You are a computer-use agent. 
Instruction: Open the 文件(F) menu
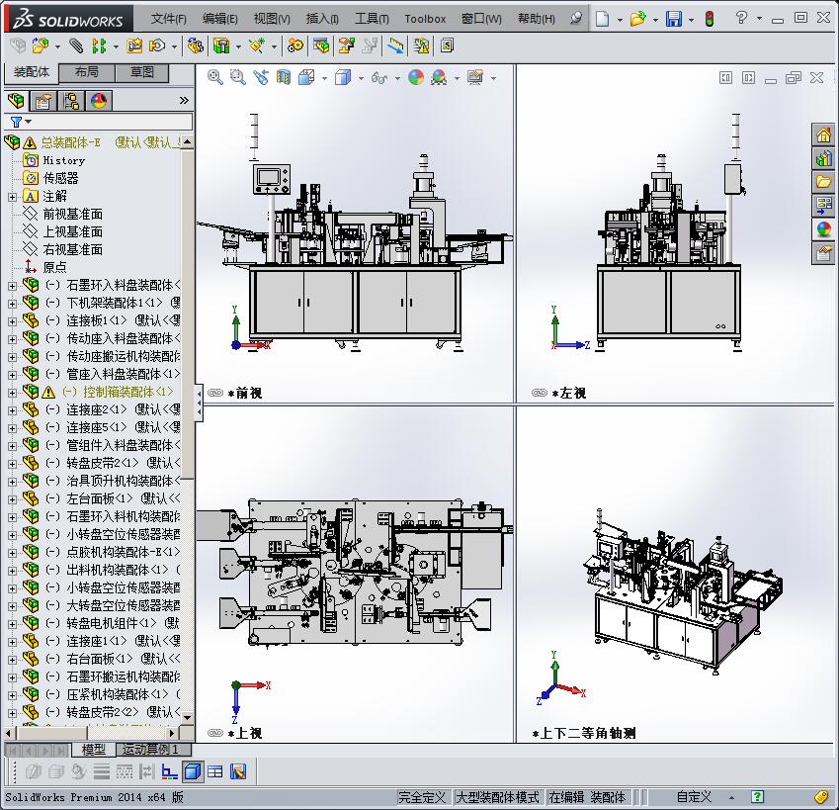[169, 19]
